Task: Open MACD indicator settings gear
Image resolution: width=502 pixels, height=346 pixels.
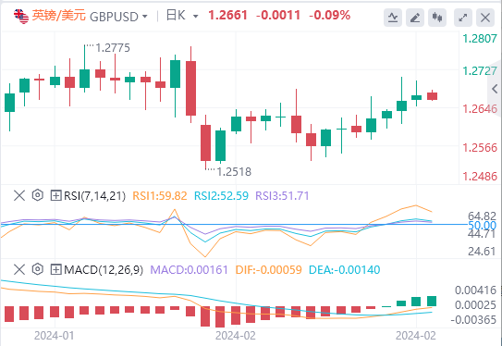Action: point(38,269)
